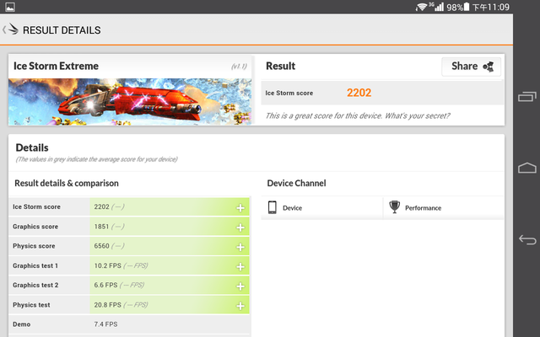Screen dimensions: 540x337
Task: Select the 6.6 FPS value
Action: click(x=105, y=286)
